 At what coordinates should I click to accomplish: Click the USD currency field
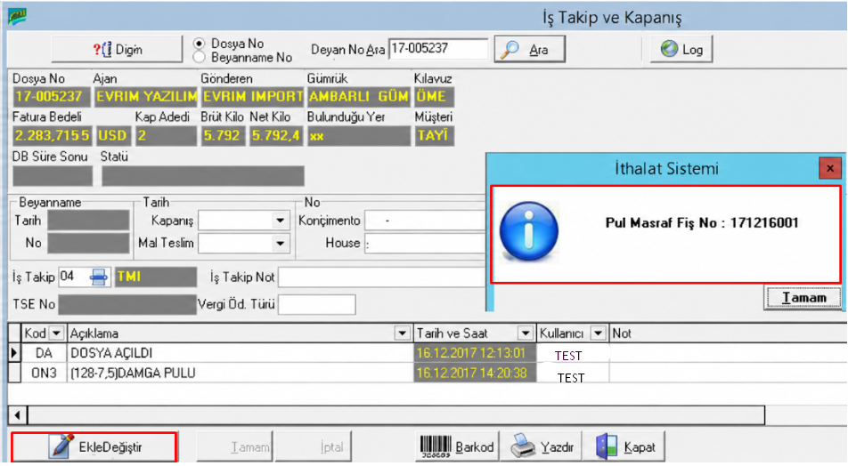click(x=113, y=135)
